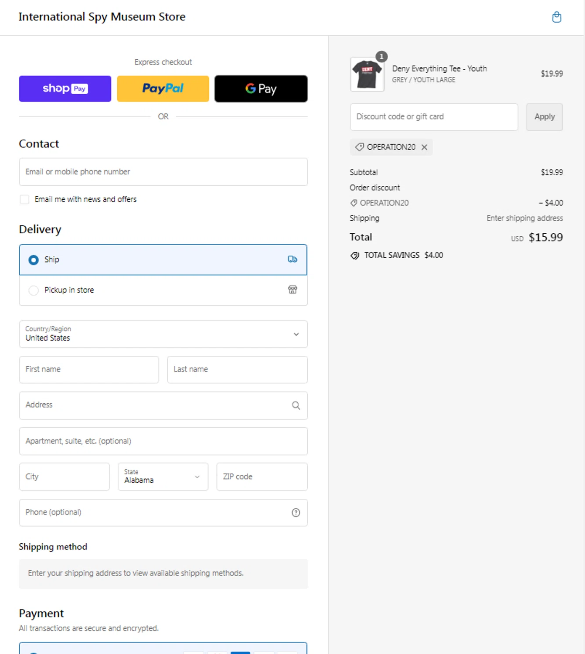Click the Pickup in store storefront icon
The height and width of the screenshot is (654, 585).
click(292, 290)
